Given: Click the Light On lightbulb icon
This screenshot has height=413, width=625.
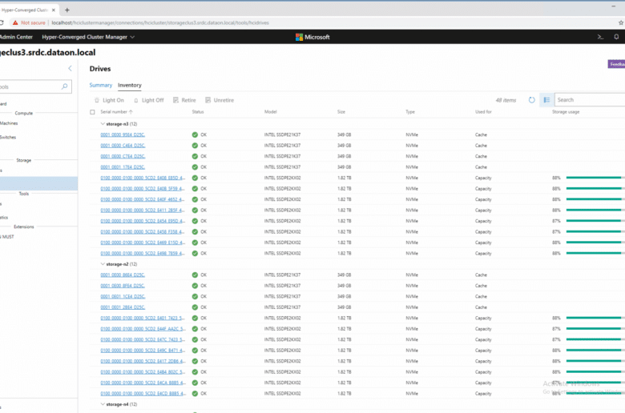Looking at the screenshot, I should pos(97,100).
